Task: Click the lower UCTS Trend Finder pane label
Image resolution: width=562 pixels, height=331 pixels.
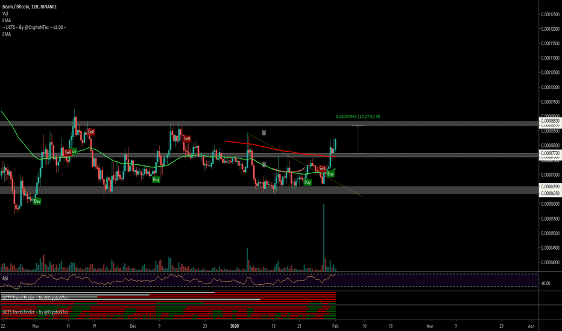Action: tap(35, 312)
